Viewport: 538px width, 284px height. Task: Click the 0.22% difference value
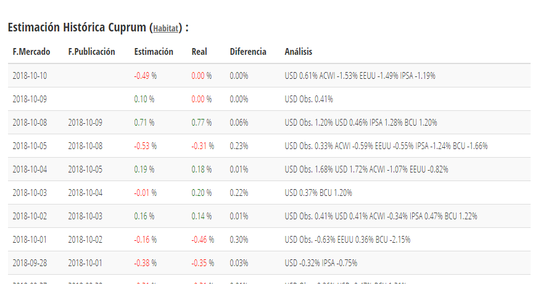(239, 193)
